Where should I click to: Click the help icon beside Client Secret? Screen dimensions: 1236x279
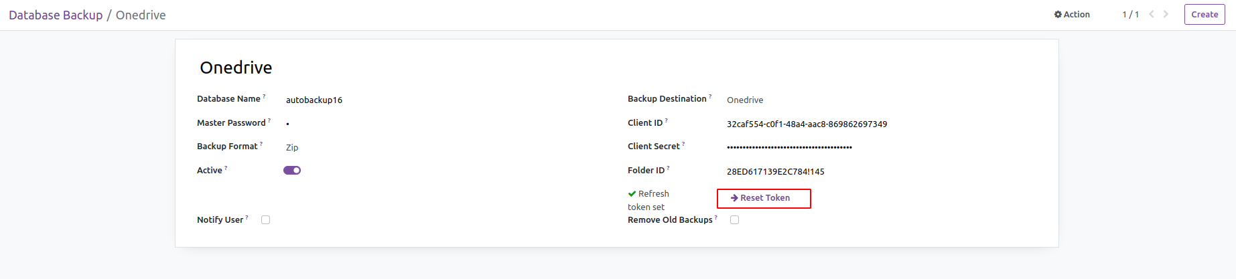coord(683,144)
